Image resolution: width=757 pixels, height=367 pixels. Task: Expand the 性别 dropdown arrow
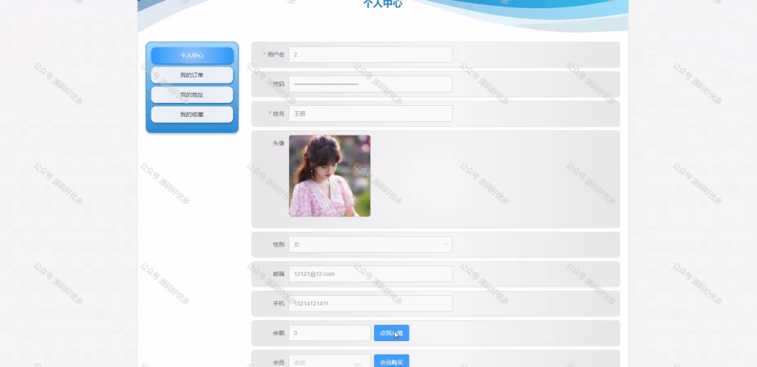click(445, 244)
